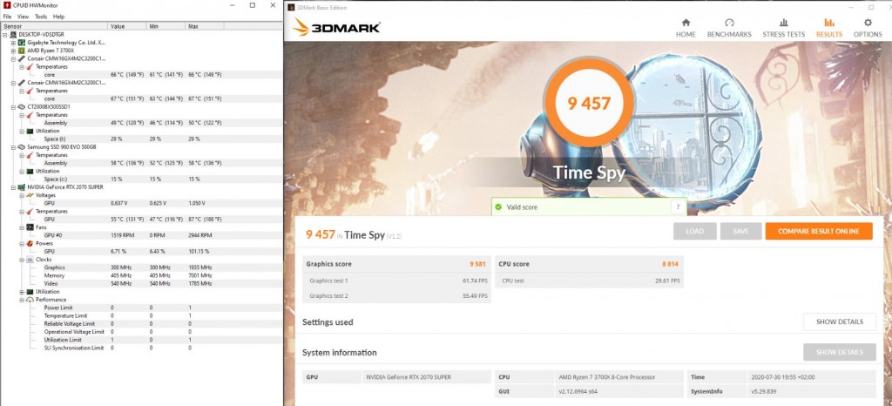892x406 pixels.
Task: Collapse the GPU Performance node
Action: [22, 299]
